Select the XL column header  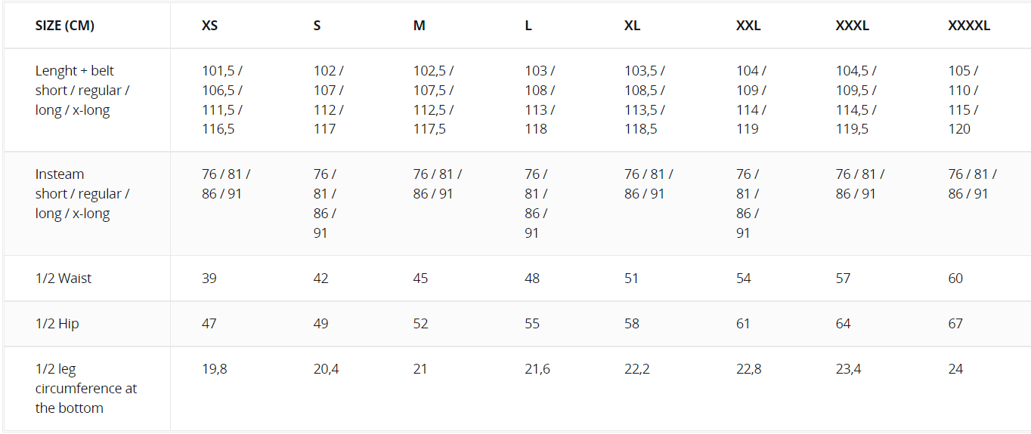632,26
